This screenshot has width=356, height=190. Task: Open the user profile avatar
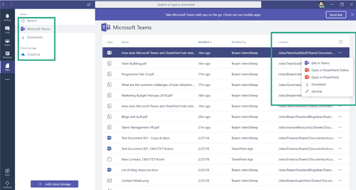tap(321, 4)
